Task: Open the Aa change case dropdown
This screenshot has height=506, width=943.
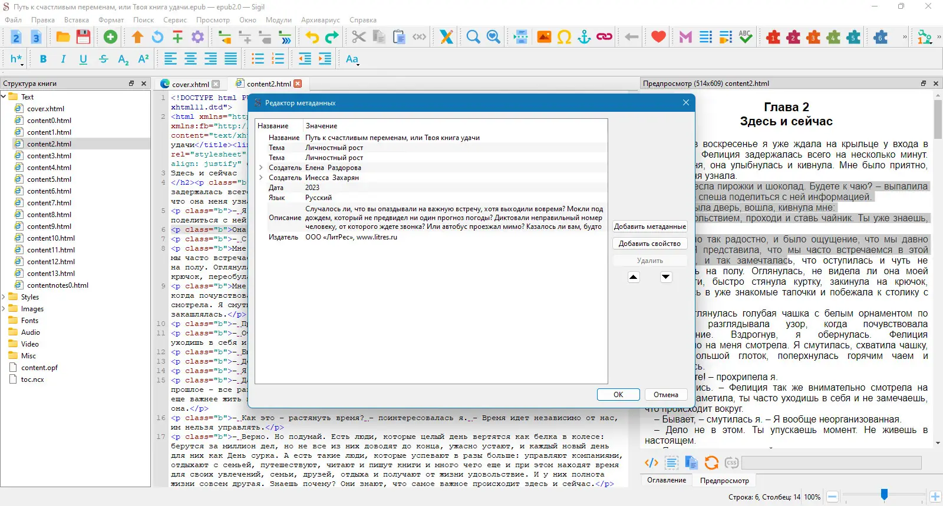Action: (x=352, y=59)
